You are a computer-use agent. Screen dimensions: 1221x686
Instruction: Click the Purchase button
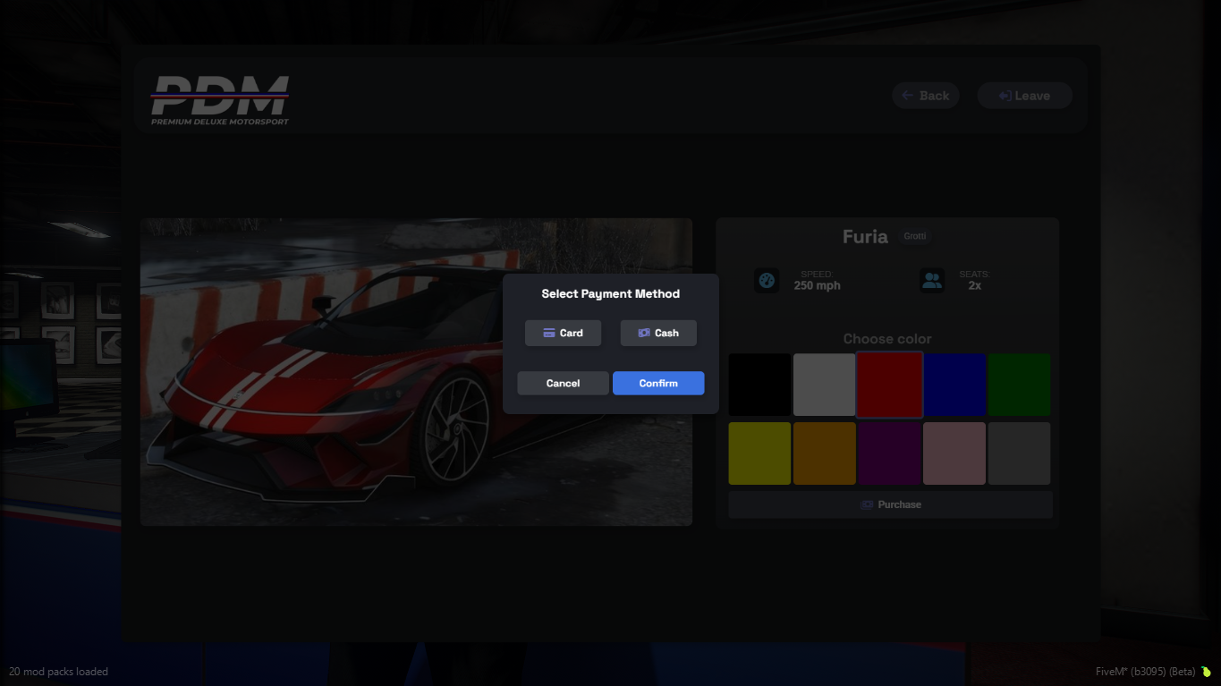[890, 504]
